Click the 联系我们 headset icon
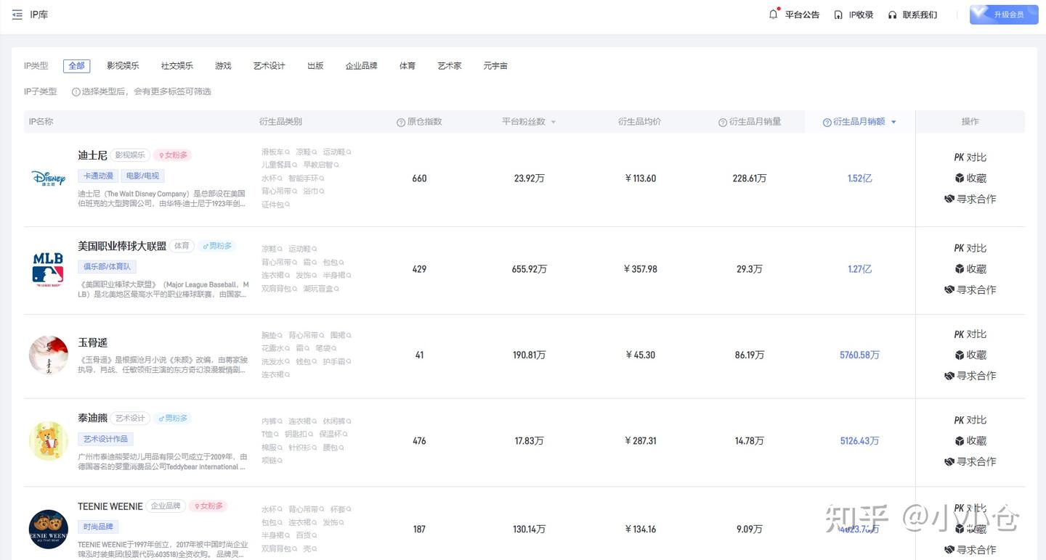 (x=892, y=15)
